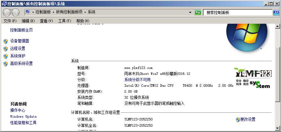Image resolution: width=281 pixels, height=132 pixels.
Task: Open Windows Update link
Action: pyautogui.click(x=24, y=116)
